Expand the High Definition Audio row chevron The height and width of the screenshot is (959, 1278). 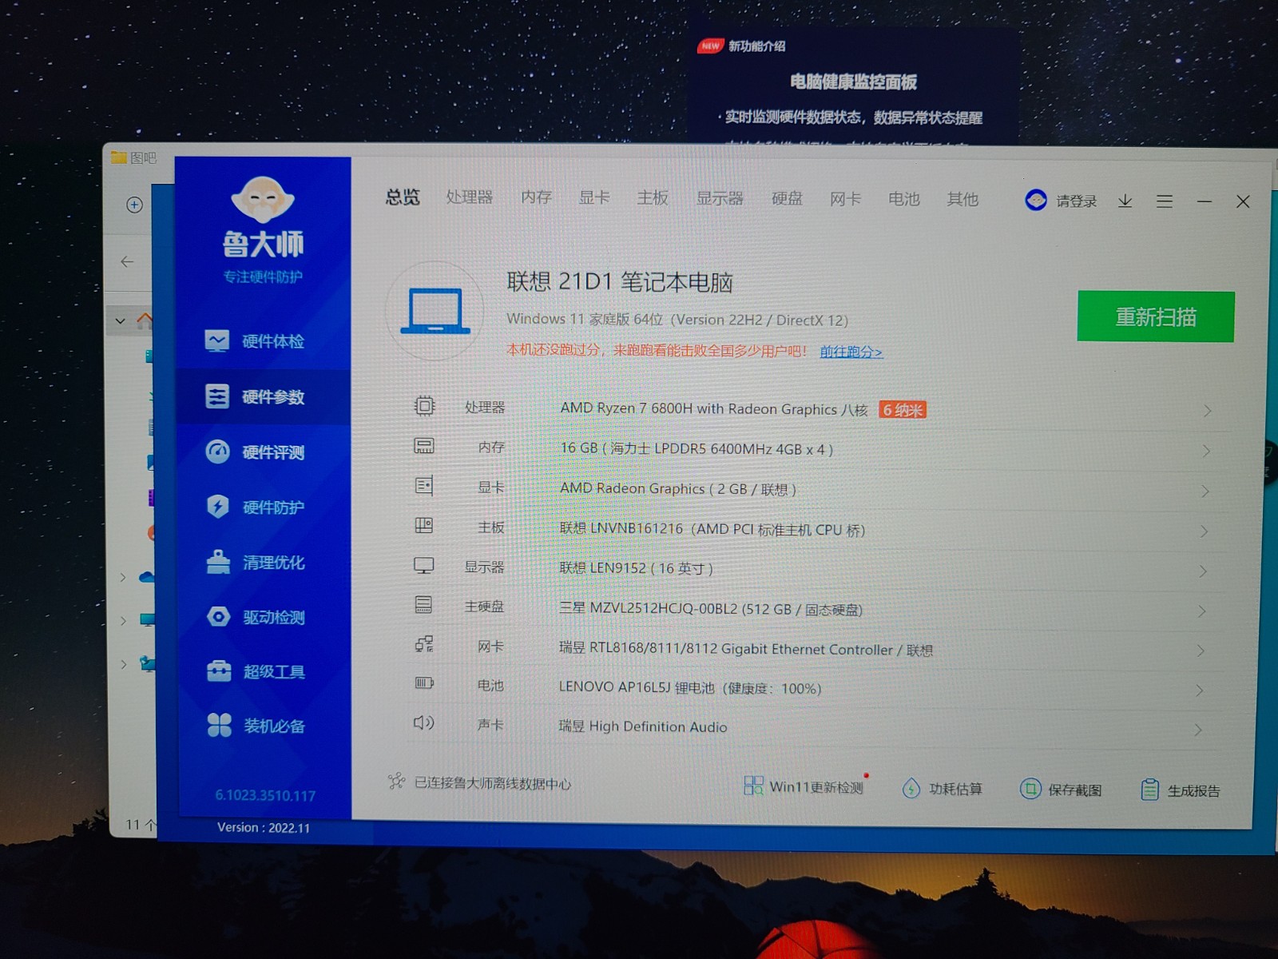[1198, 729]
